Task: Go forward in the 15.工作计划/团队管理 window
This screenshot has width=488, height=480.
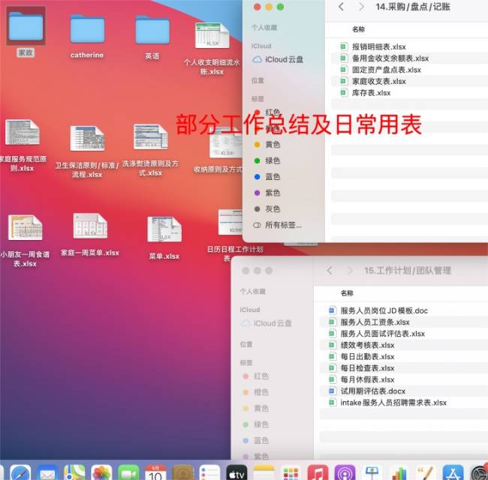Action: 350,271
